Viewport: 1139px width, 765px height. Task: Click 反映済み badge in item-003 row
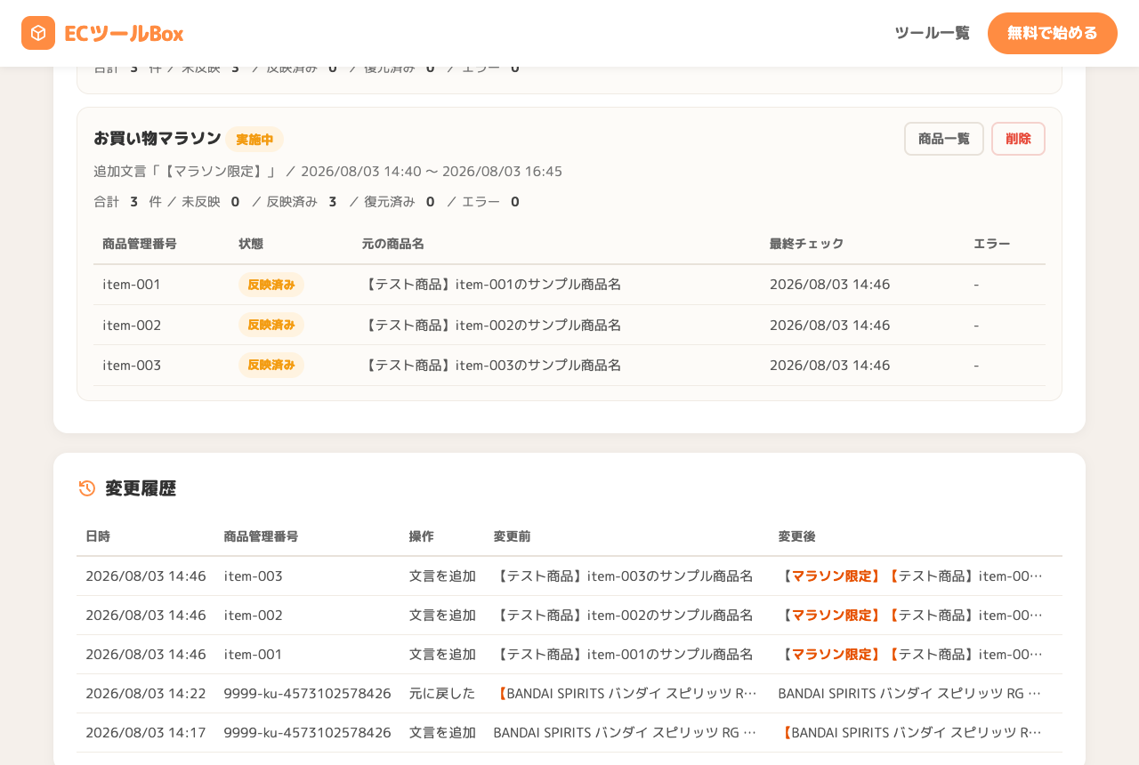coord(271,365)
